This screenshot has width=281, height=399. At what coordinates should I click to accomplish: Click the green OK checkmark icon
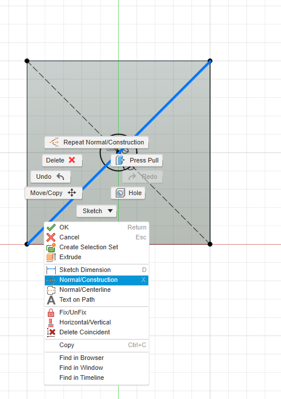point(51,227)
